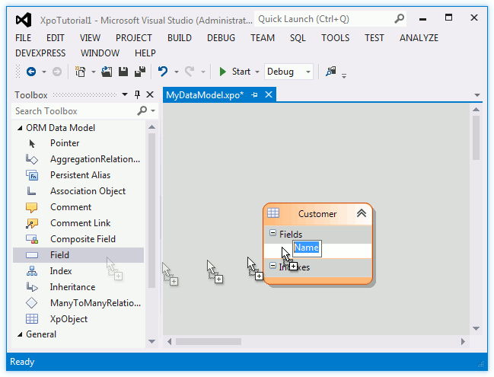The image size is (494, 377).
Task: Start debugging with the Start button
Action: click(x=235, y=72)
